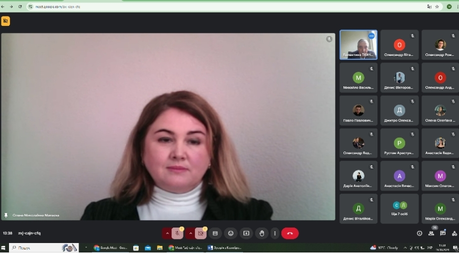Raise hand using the hand icon
459x254 pixels.
pos(261,233)
